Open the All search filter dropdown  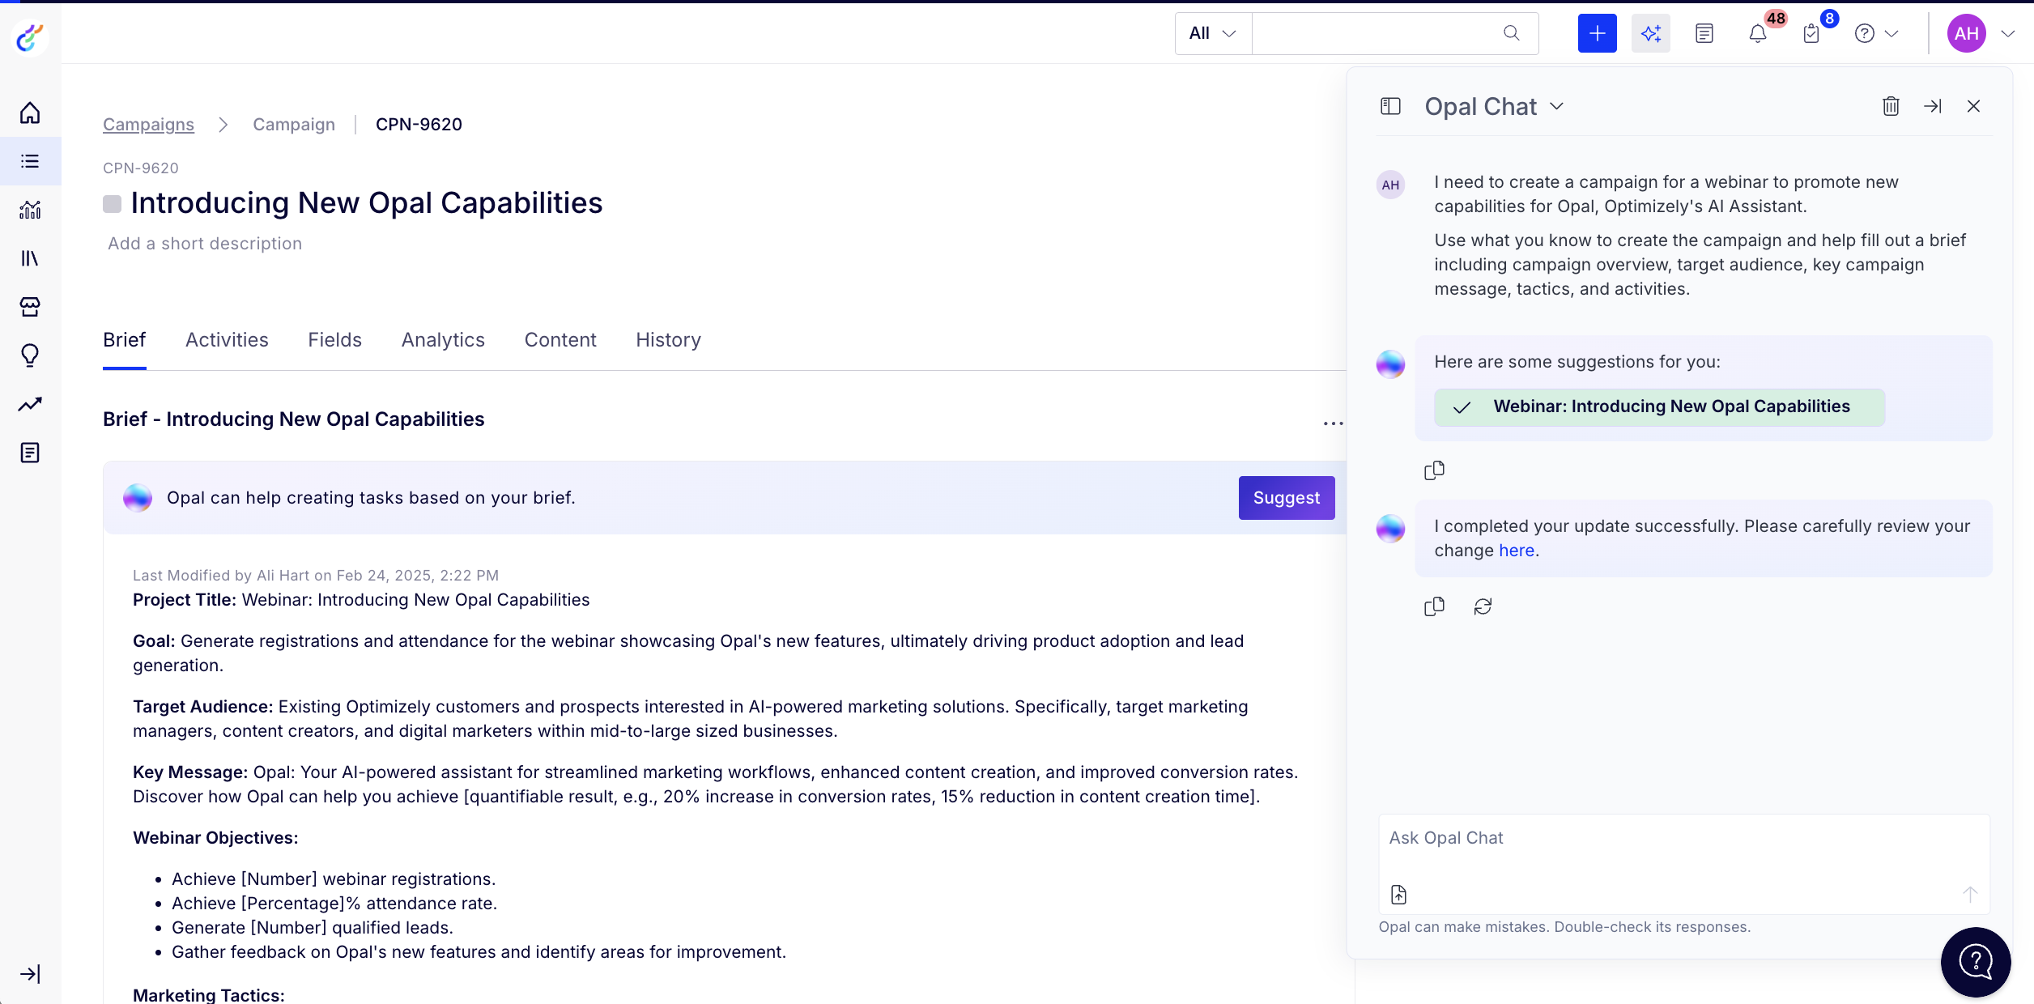coord(1212,33)
